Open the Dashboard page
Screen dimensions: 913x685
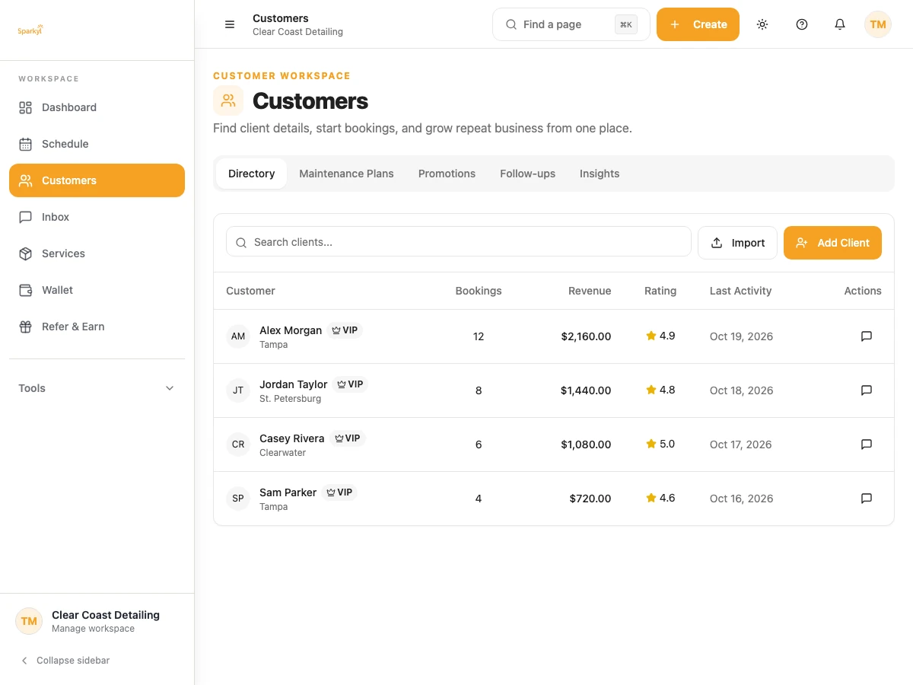(x=97, y=107)
